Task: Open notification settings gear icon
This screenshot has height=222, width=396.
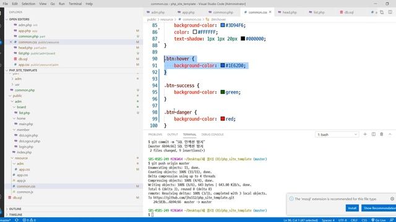Action: 392,199
